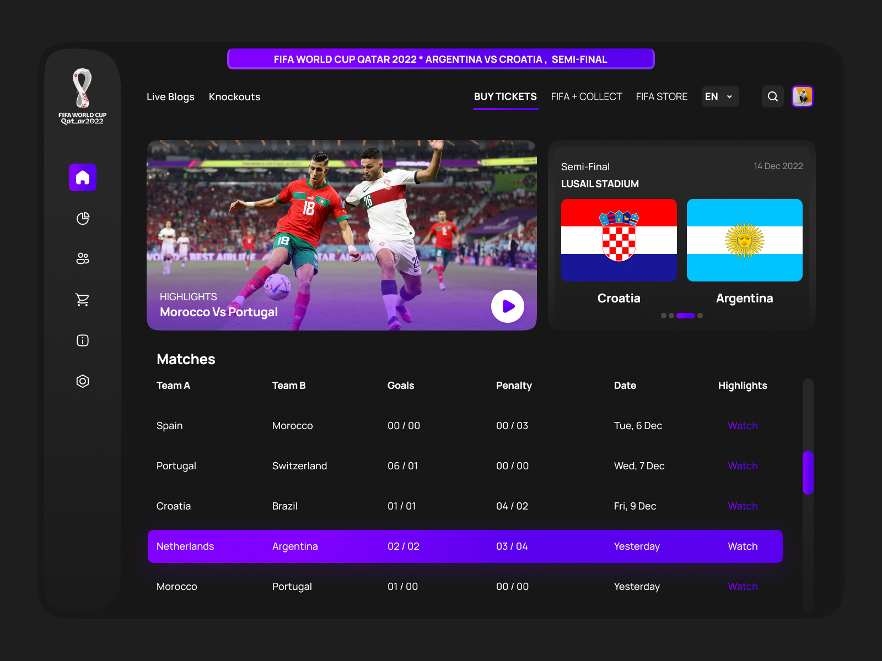Open the FIFA STORE menu item
Viewport: 882px width, 661px height.
tap(661, 96)
